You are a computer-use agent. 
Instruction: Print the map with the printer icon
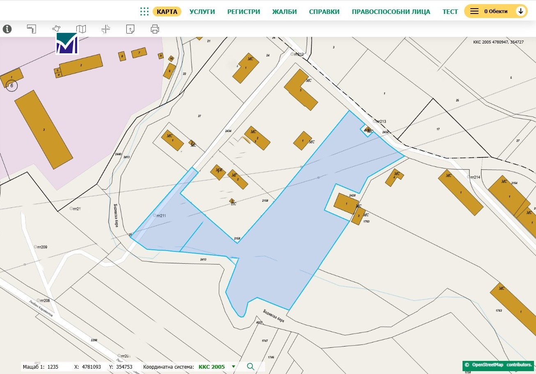155,29
